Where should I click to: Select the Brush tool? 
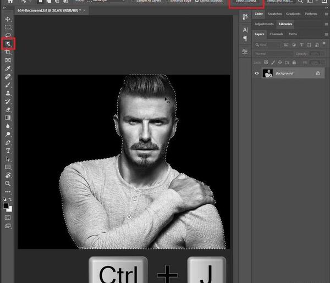8,85
